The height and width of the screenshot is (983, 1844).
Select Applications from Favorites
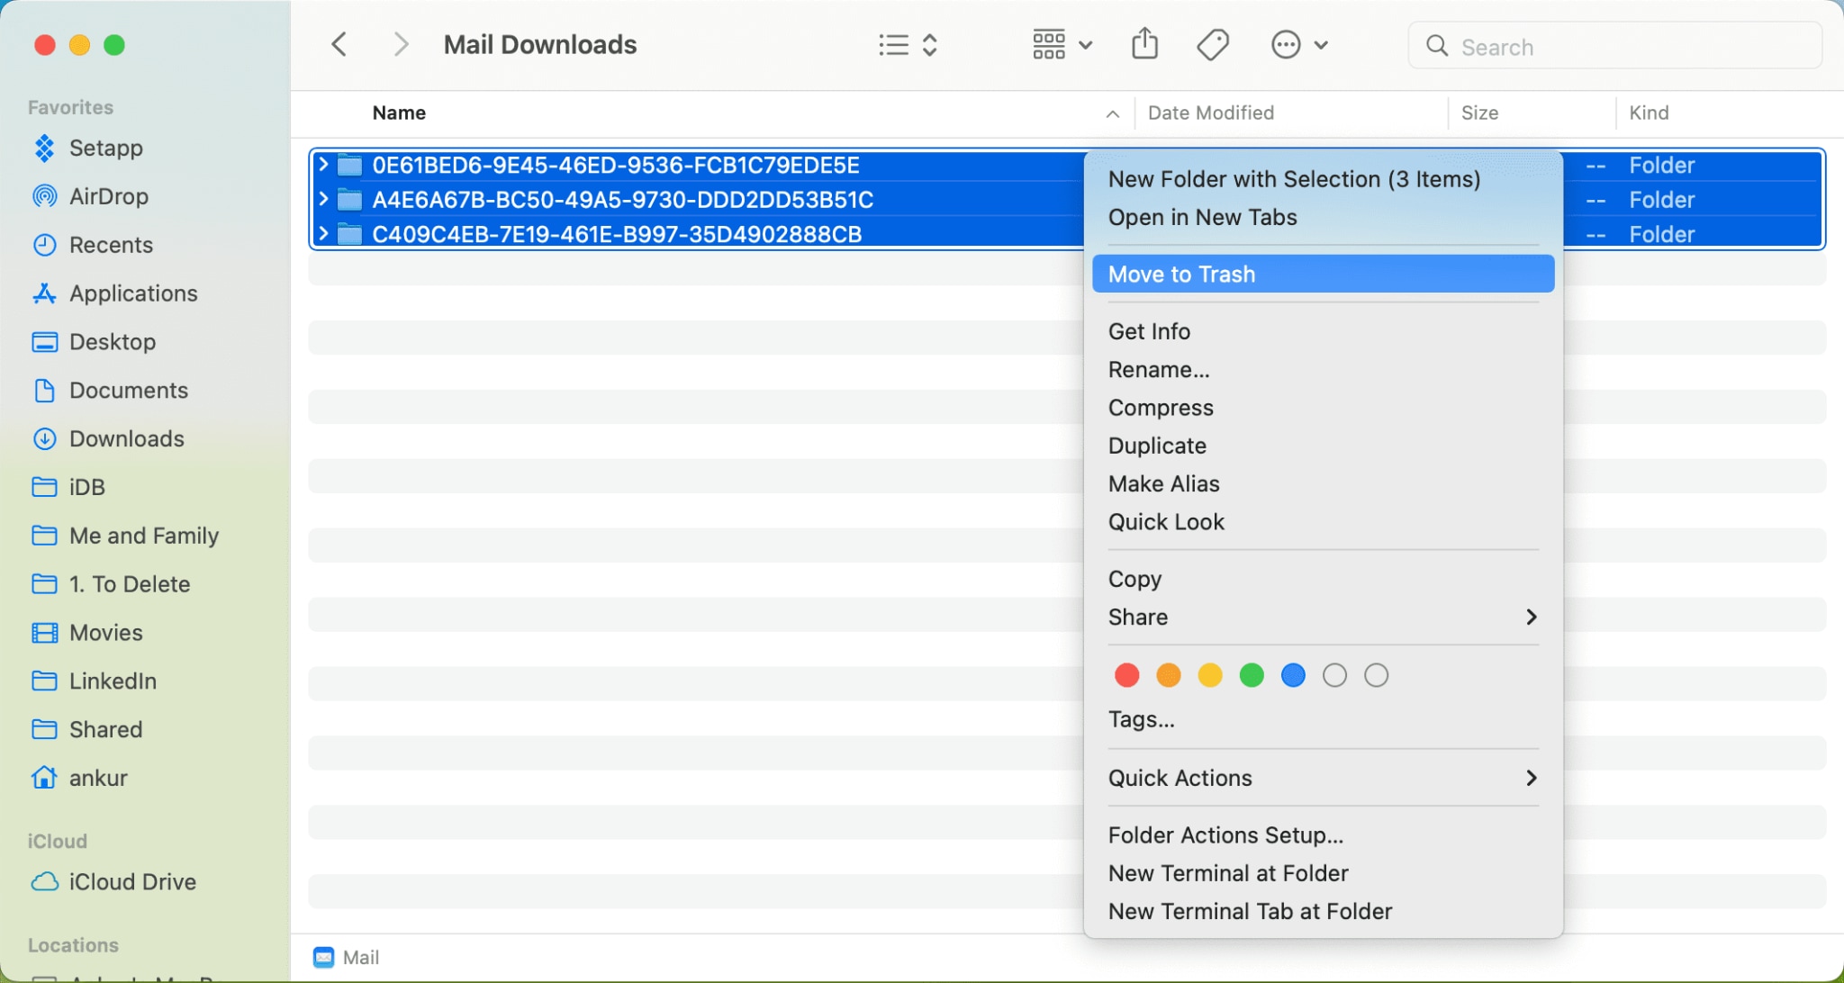[x=133, y=293]
